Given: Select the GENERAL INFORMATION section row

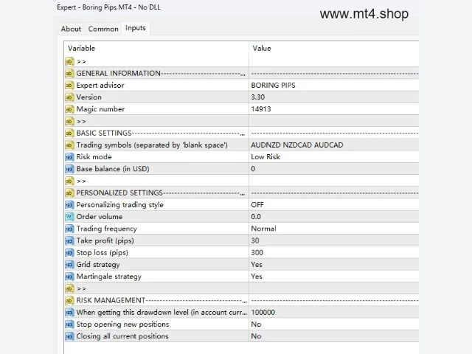Looking at the screenshot, I should pos(241,73).
